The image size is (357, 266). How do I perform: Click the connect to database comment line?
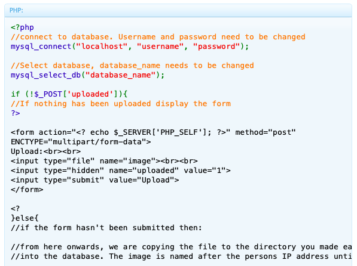click(x=158, y=37)
